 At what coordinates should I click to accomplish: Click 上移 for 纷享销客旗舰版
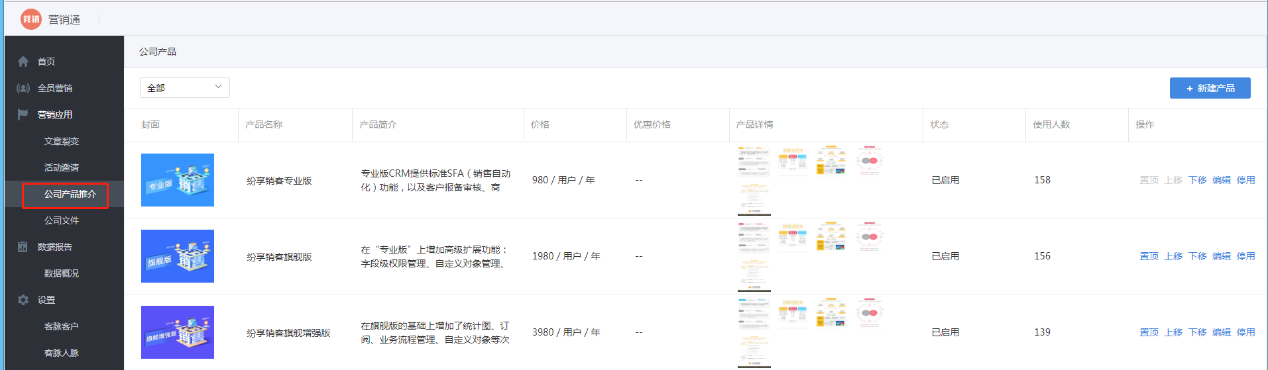(x=1173, y=256)
